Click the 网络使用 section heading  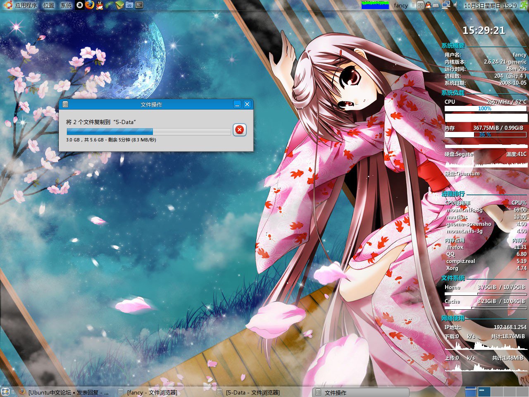pyautogui.click(x=453, y=318)
